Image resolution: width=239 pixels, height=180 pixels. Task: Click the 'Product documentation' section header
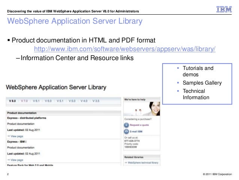tap(22, 113)
